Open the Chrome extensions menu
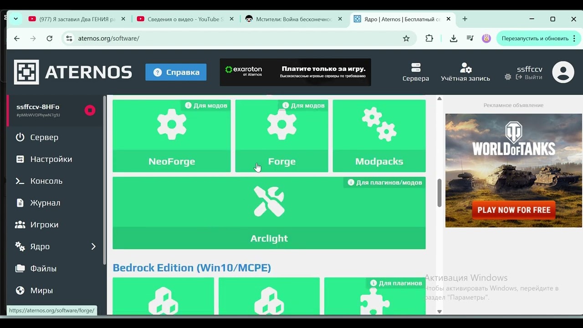 [x=429, y=39]
